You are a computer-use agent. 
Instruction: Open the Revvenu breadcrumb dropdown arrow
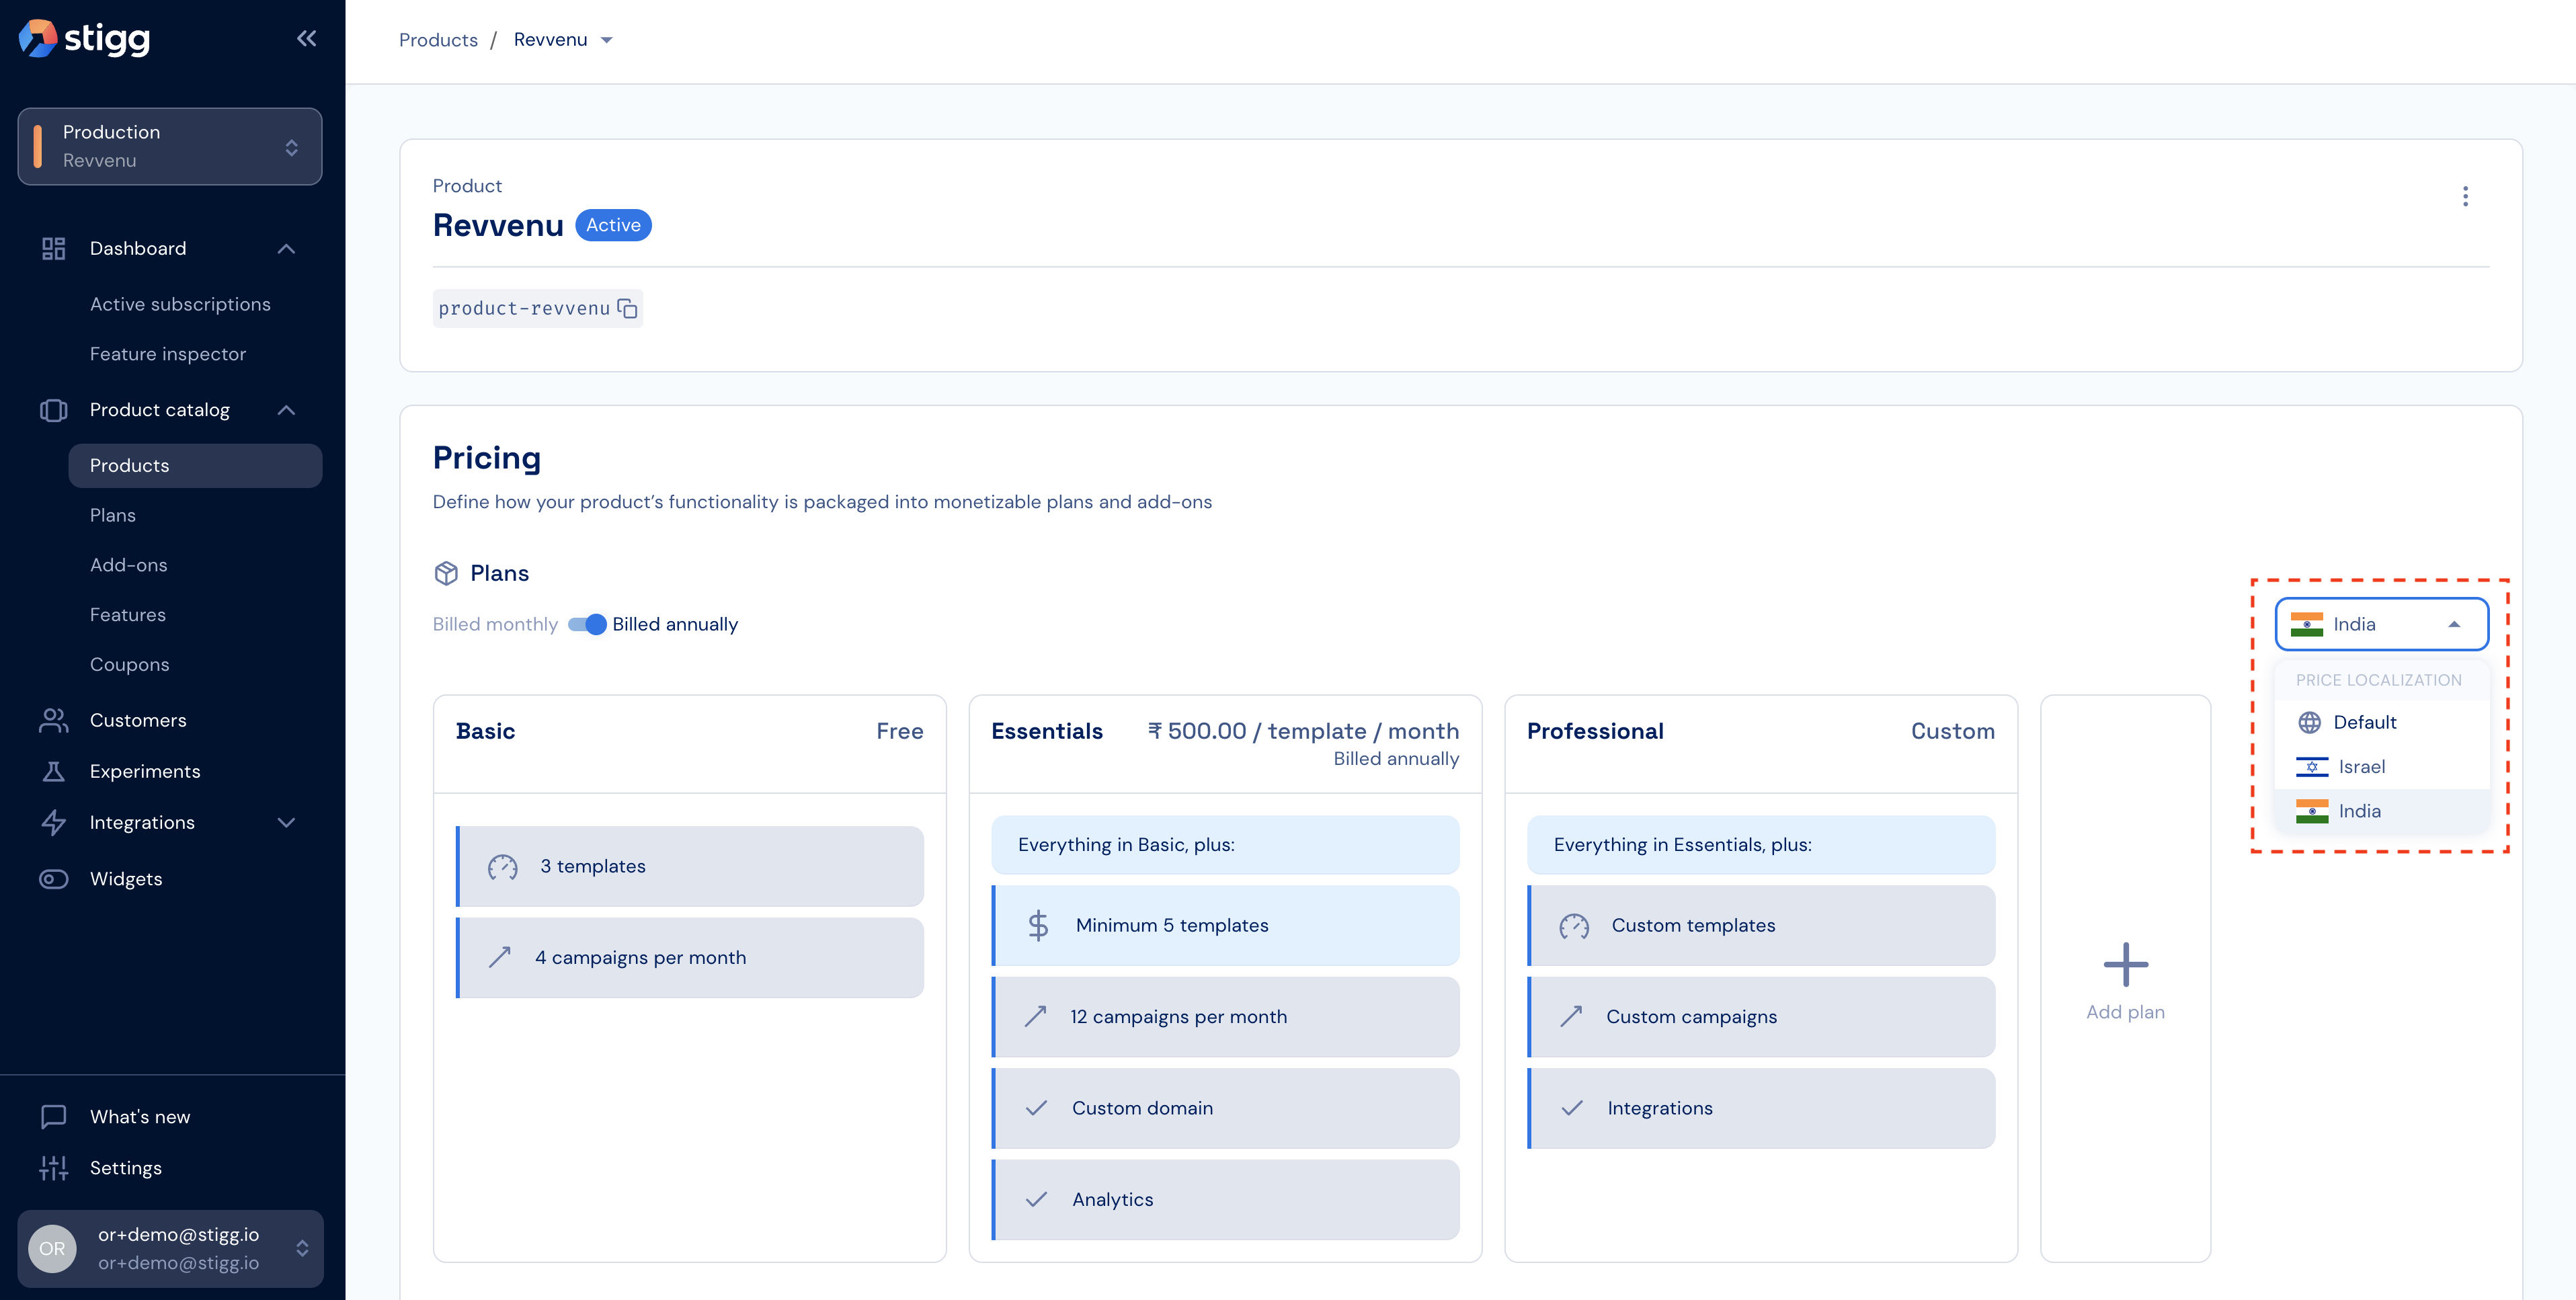point(606,40)
